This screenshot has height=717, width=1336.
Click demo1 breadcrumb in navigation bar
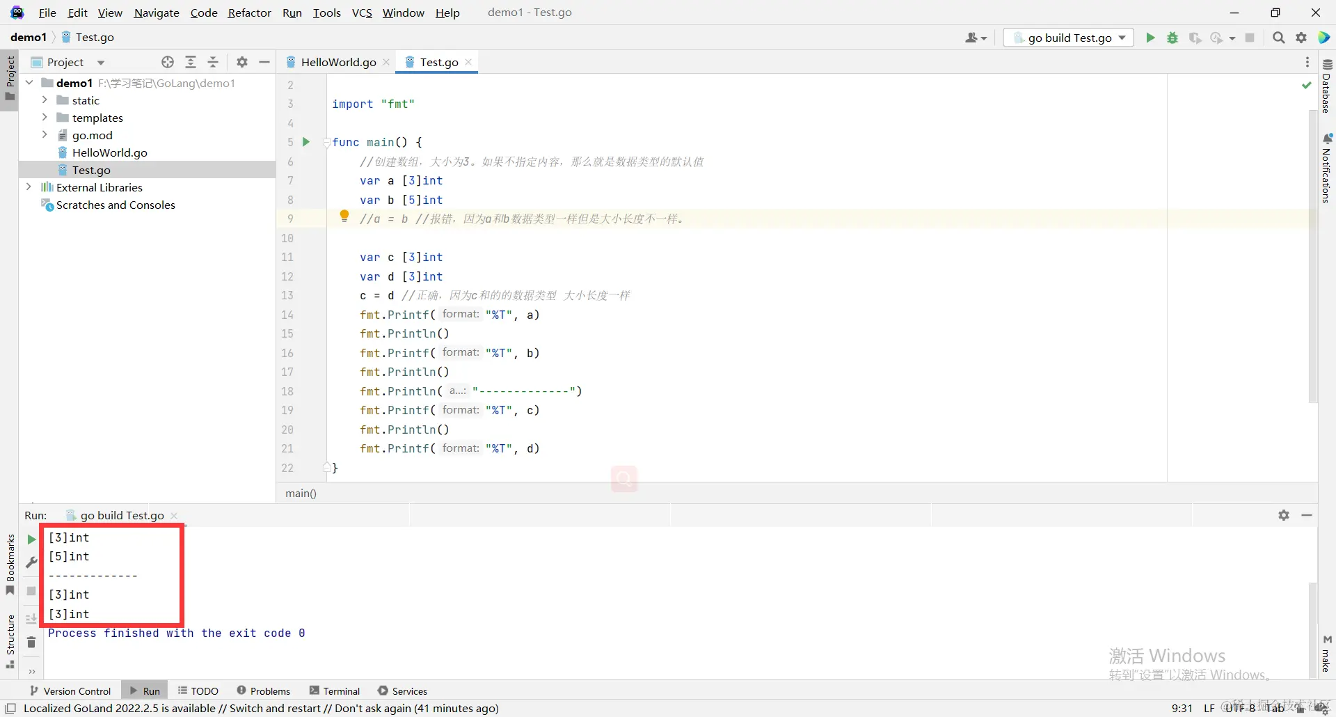tap(28, 37)
